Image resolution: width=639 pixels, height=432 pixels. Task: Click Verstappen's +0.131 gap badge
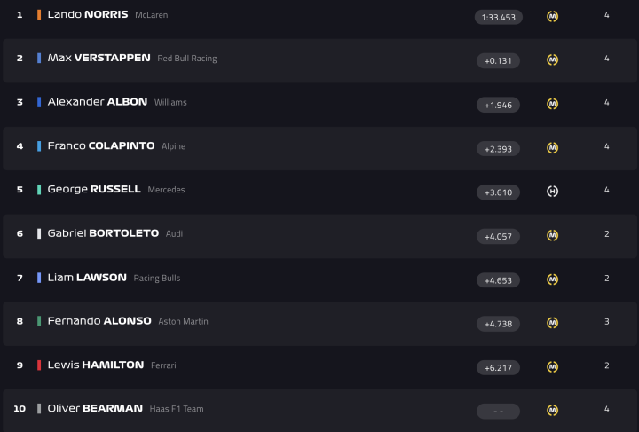498,60
